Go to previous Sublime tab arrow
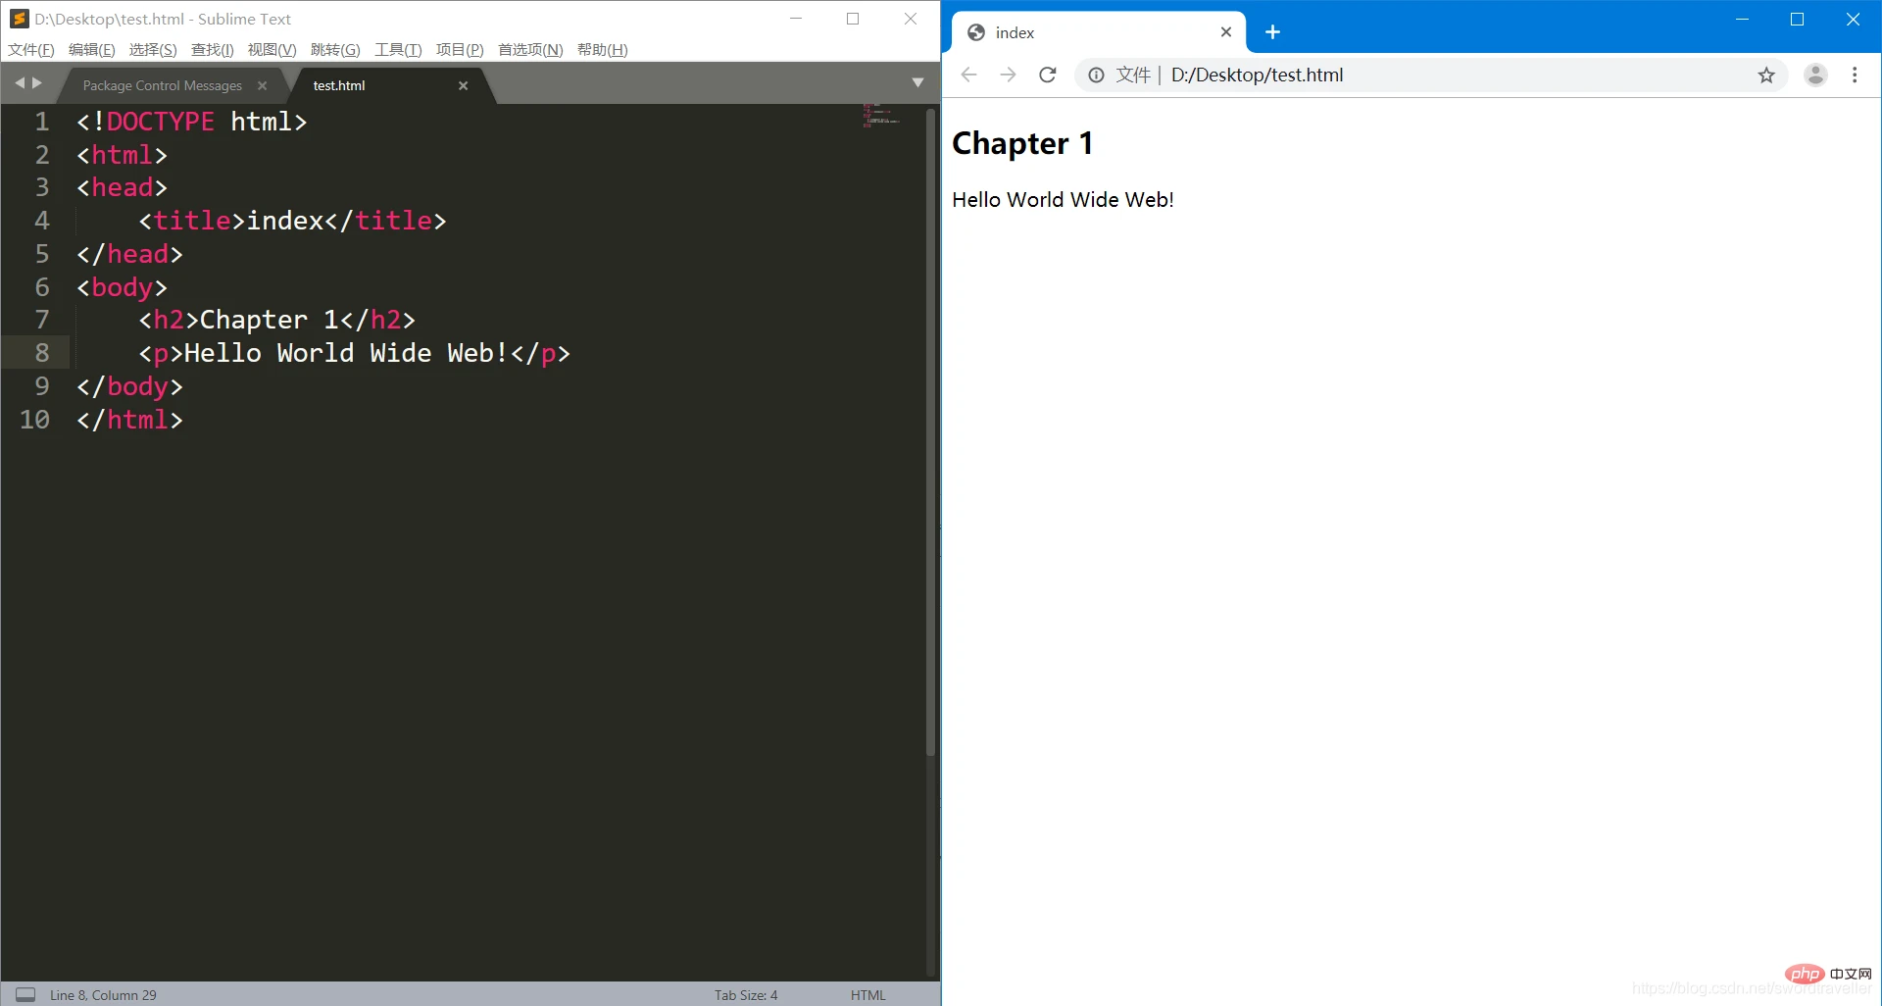 (x=19, y=83)
